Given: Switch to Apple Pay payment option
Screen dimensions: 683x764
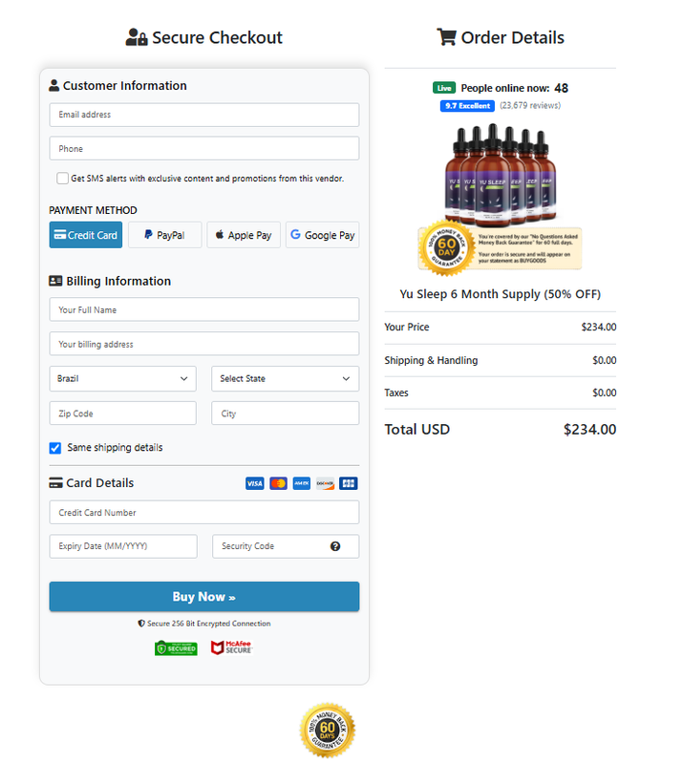Looking at the screenshot, I should click(x=244, y=235).
